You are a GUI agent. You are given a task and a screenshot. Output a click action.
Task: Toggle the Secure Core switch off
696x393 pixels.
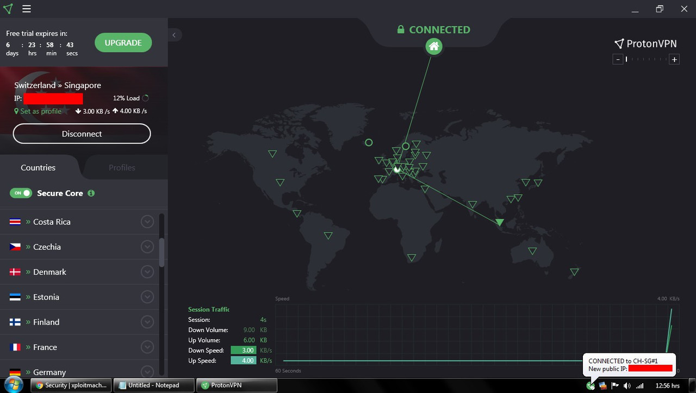coord(21,193)
